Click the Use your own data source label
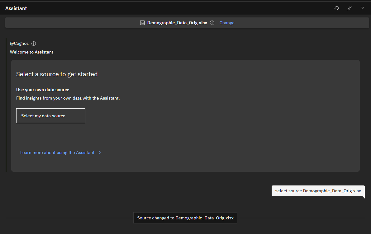Viewport: 371px width, 234px height. [43, 90]
